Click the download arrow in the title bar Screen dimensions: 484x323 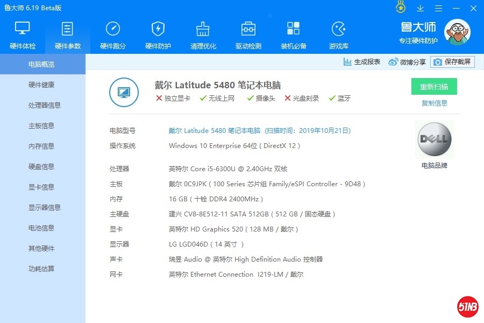[421, 8]
